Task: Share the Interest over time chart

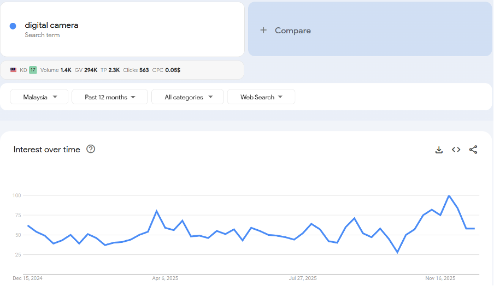Action: click(x=473, y=150)
